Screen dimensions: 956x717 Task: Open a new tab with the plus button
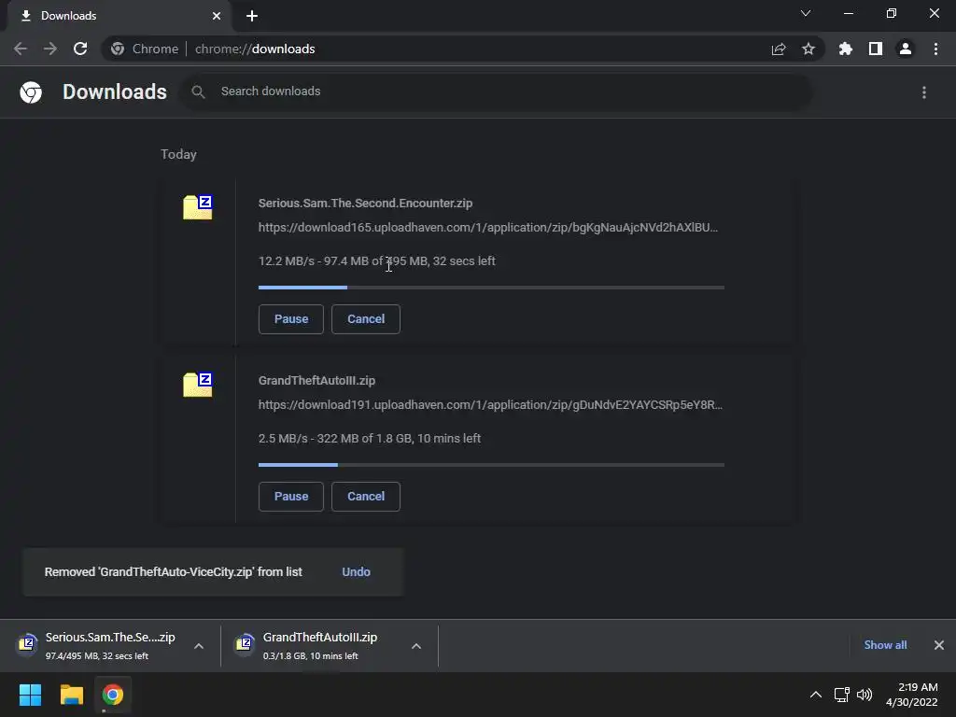click(252, 16)
